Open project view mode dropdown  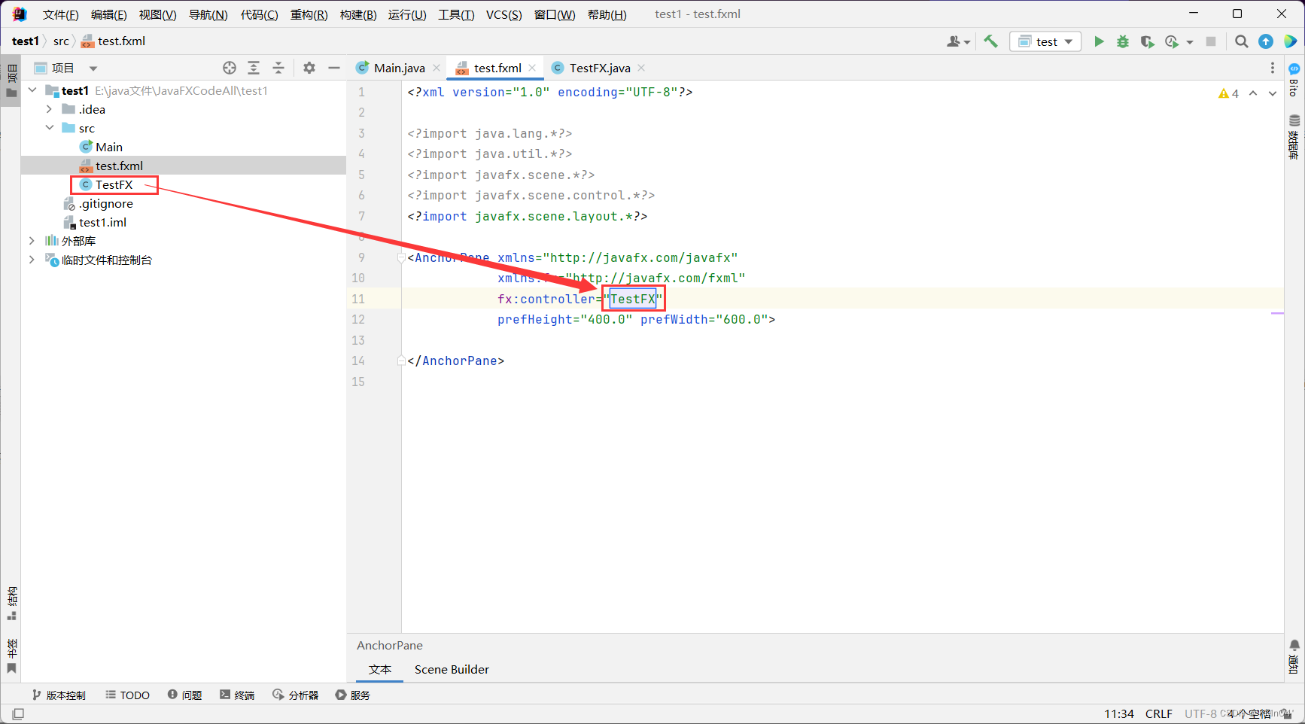pos(93,68)
